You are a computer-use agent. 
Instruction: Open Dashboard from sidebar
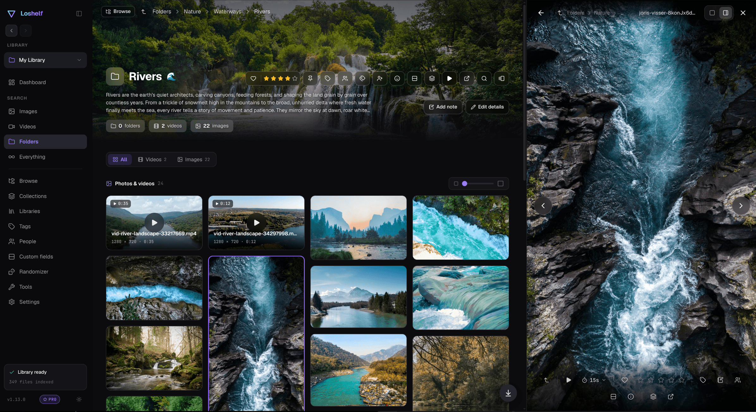pos(46,82)
